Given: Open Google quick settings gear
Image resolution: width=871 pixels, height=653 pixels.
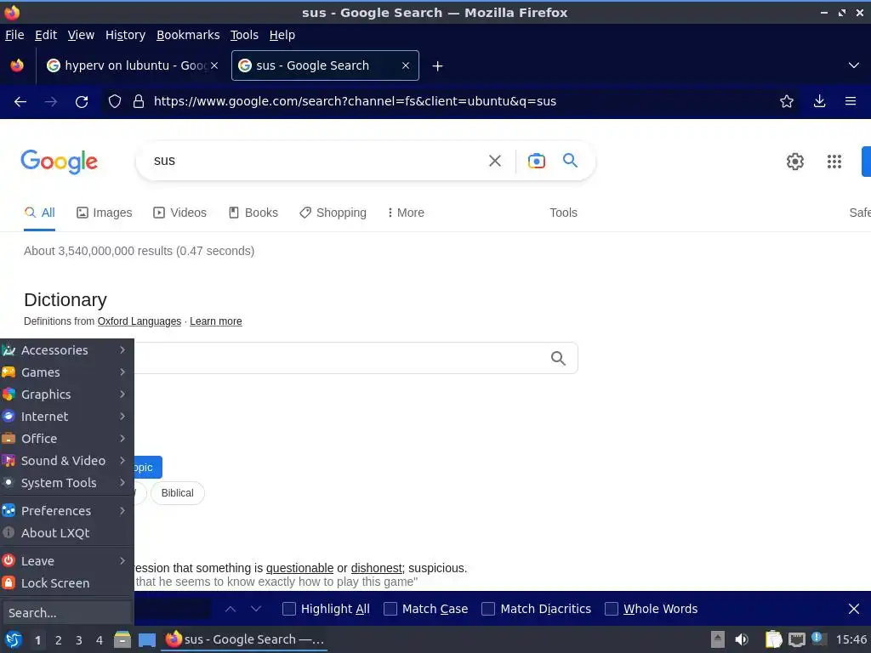Looking at the screenshot, I should click(795, 162).
